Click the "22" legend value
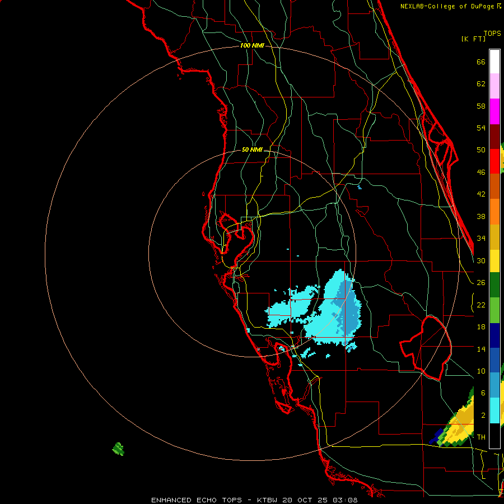The width and height of the screenshot is (504, 504). (x=481, y=305)
